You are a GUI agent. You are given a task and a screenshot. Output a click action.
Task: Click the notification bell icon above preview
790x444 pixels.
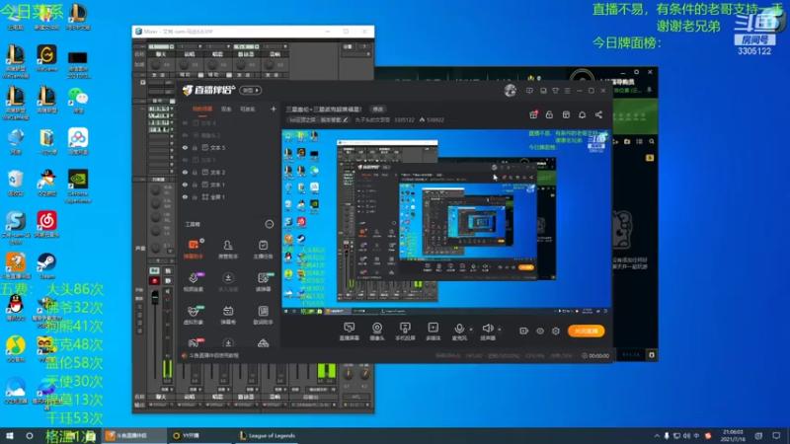tap(582, 114)
